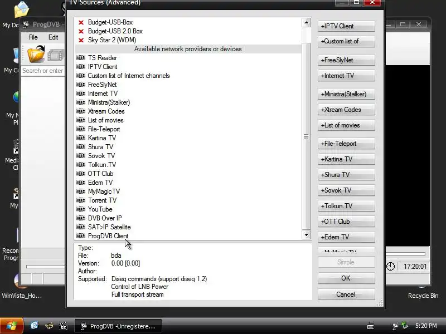The width and height of the screenshot is (446, 334).
Task: Open folder icon in ProgDVB toolbar
Action: tap(36, 54)
